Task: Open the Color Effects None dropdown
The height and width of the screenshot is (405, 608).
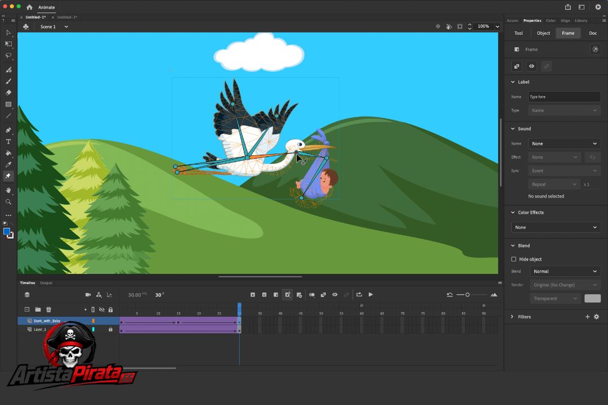Action: pyautogui.click(x=556, y=227)
